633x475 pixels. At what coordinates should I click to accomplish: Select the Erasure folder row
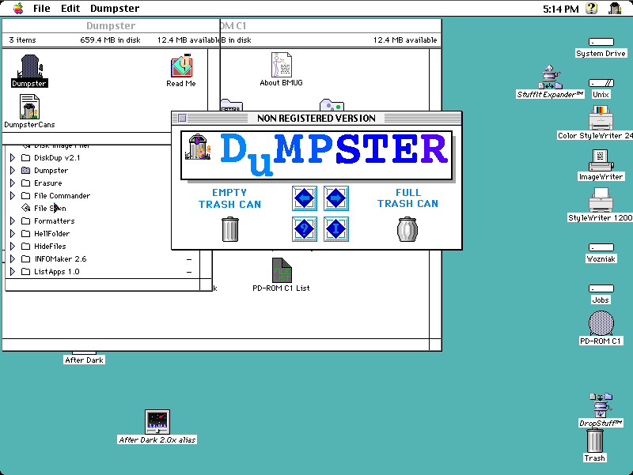pos(42,183)
